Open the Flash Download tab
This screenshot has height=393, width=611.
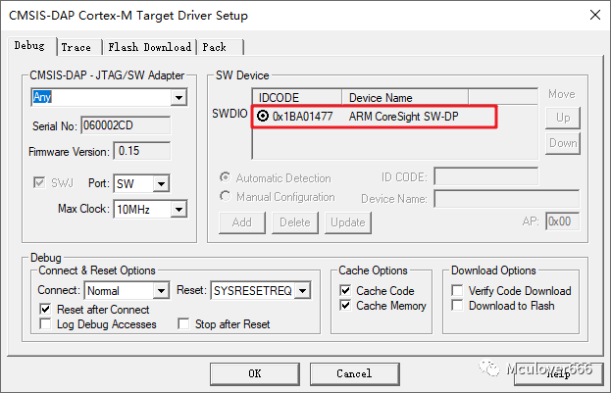(150, 47)
